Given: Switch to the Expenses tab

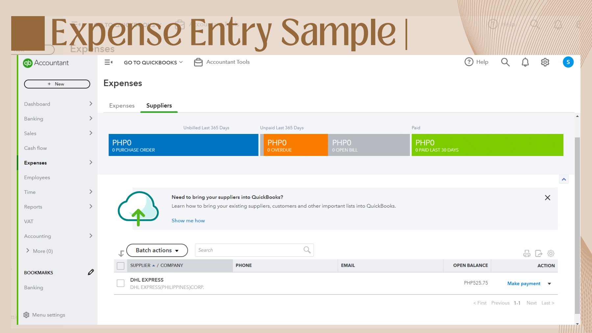Looking at the screenshot, I should (x=122, y=106).
